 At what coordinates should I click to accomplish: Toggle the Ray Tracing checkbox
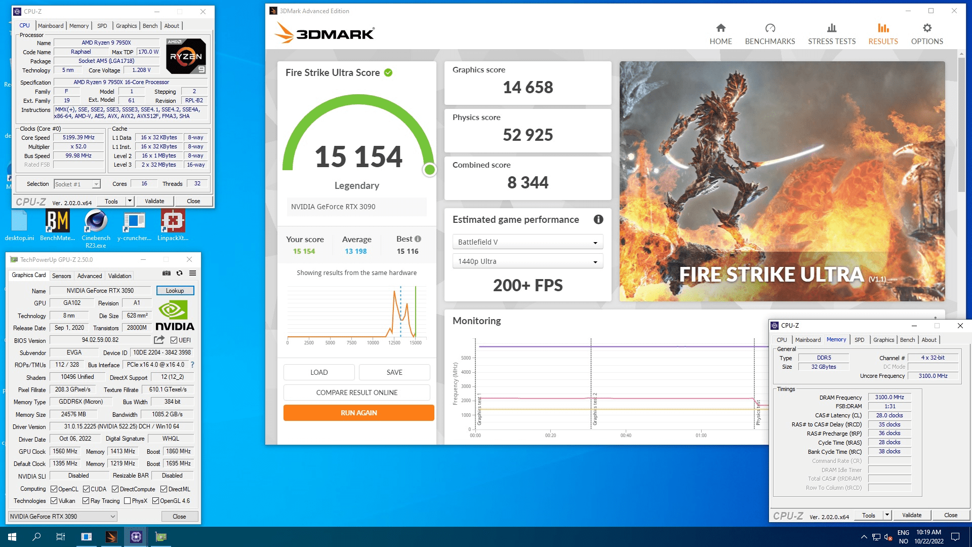coord(86,501)
